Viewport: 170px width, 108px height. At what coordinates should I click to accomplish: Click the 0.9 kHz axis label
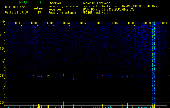pyautogui.click(x=2, y=62)
